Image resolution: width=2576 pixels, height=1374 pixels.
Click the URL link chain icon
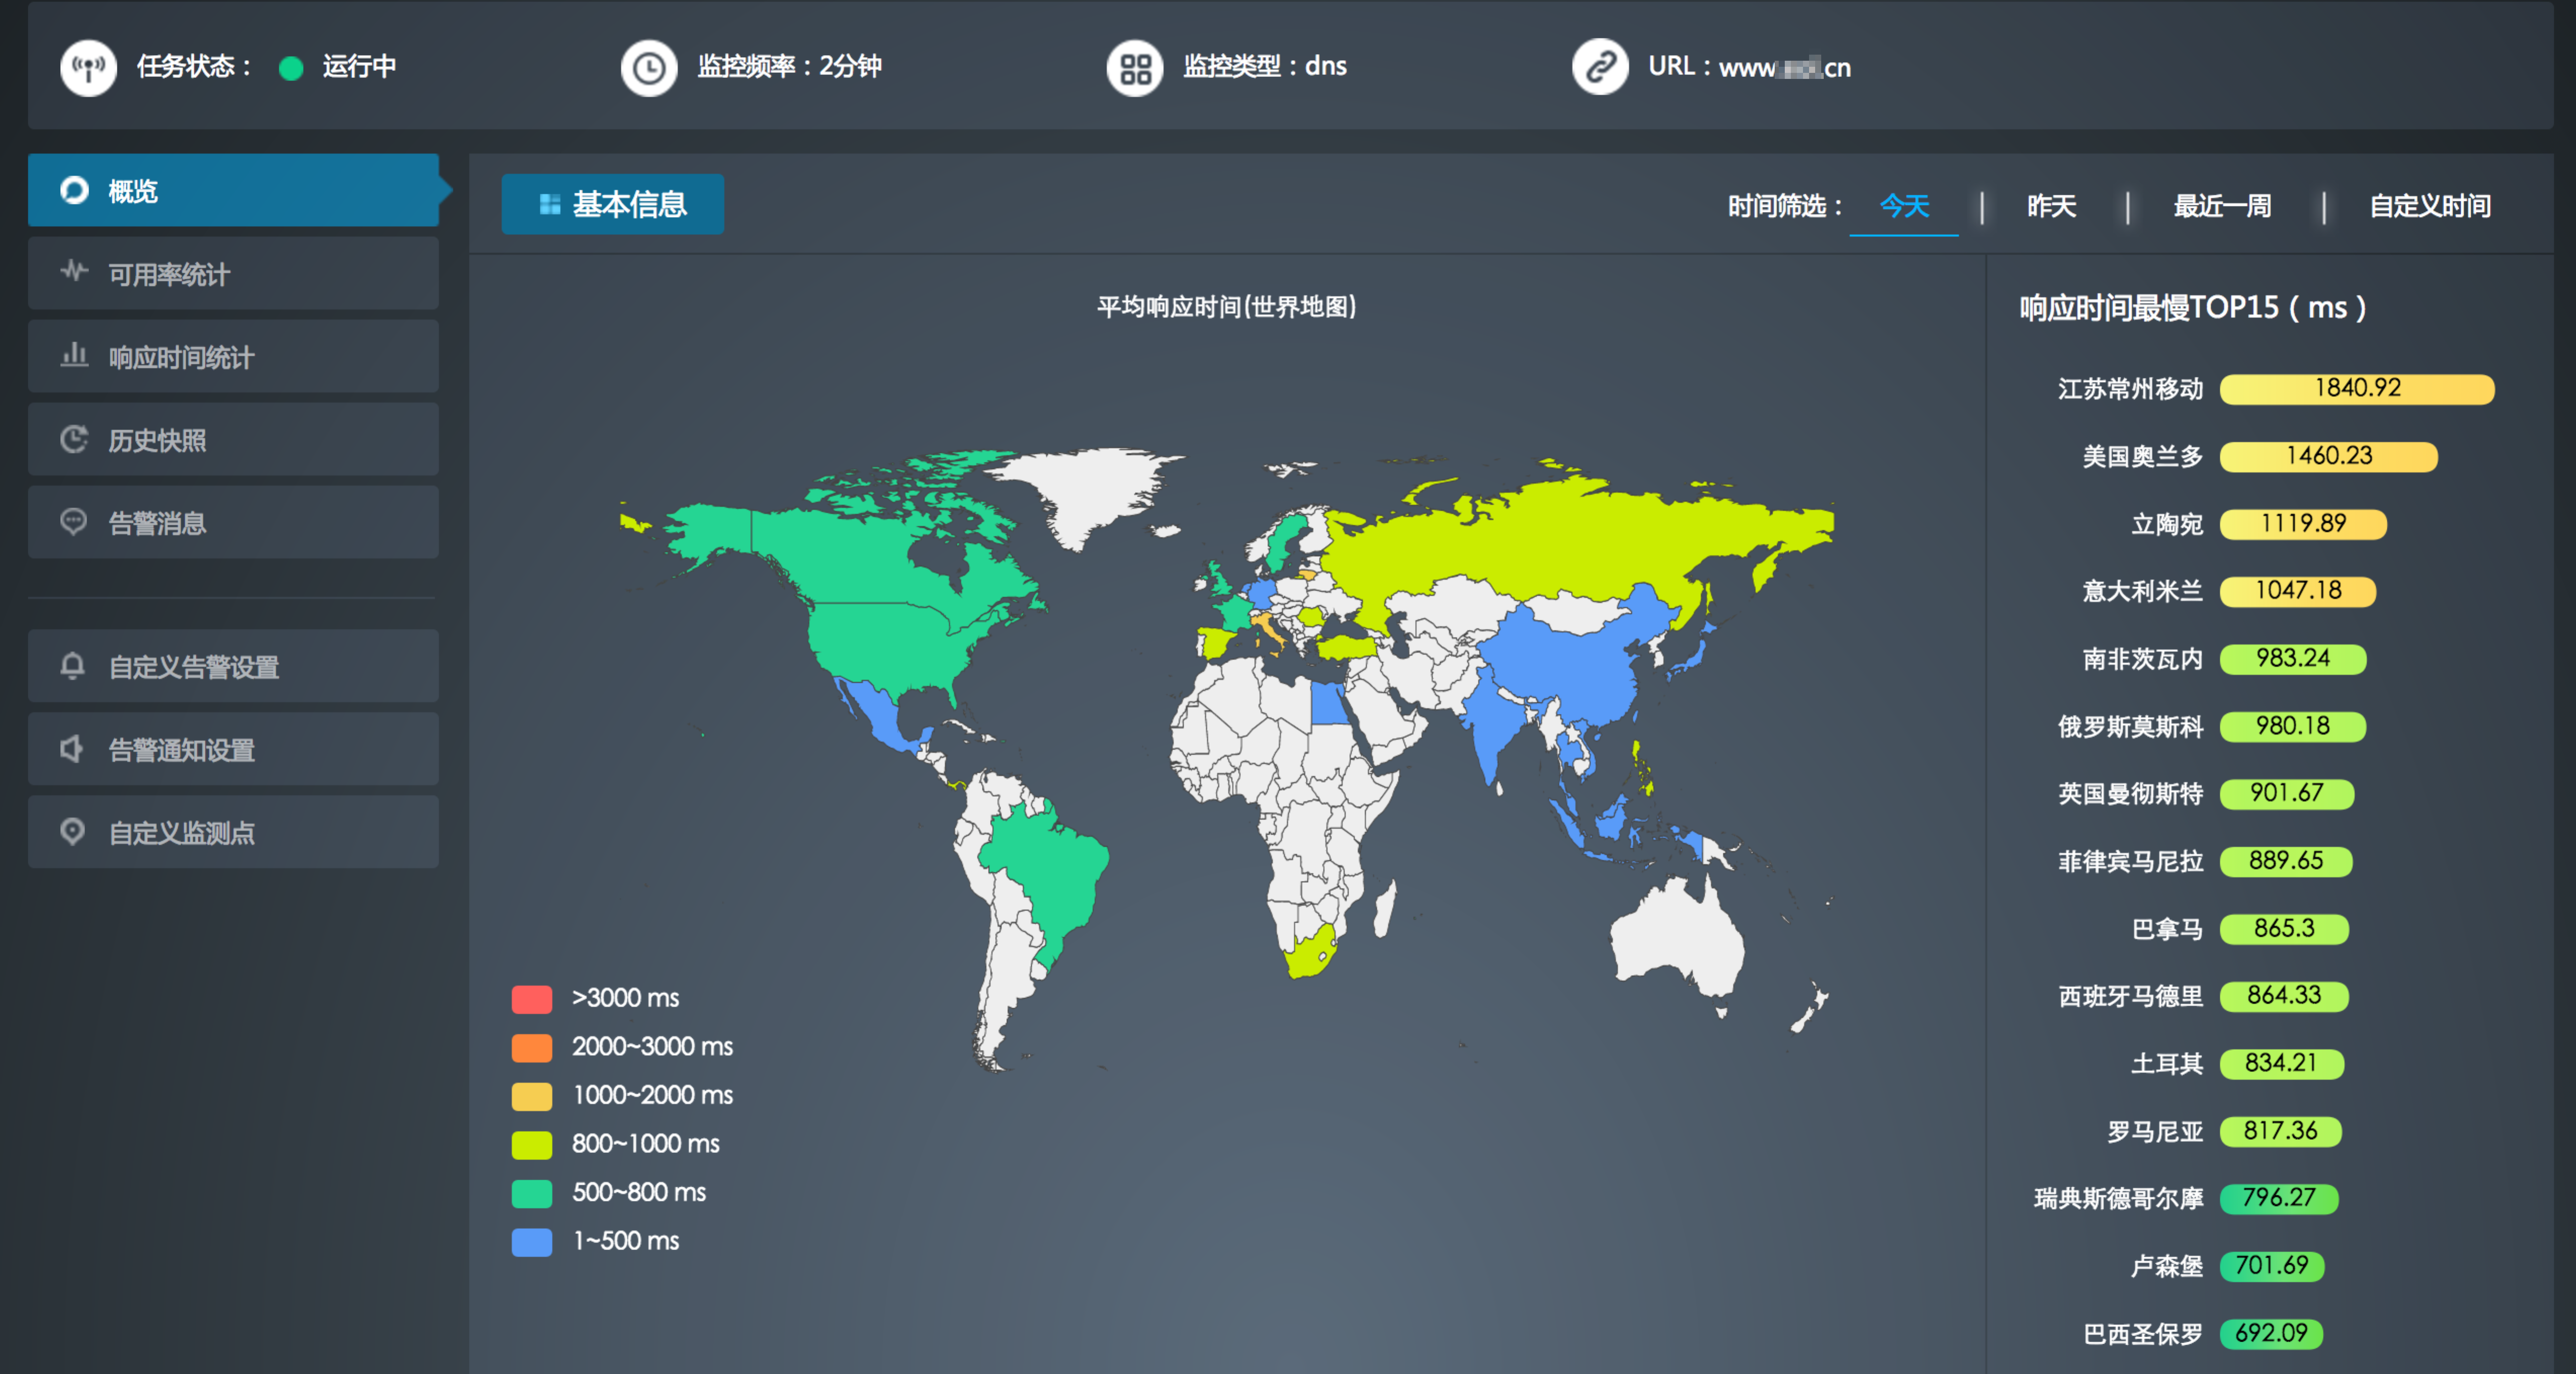pos(1599,67)
